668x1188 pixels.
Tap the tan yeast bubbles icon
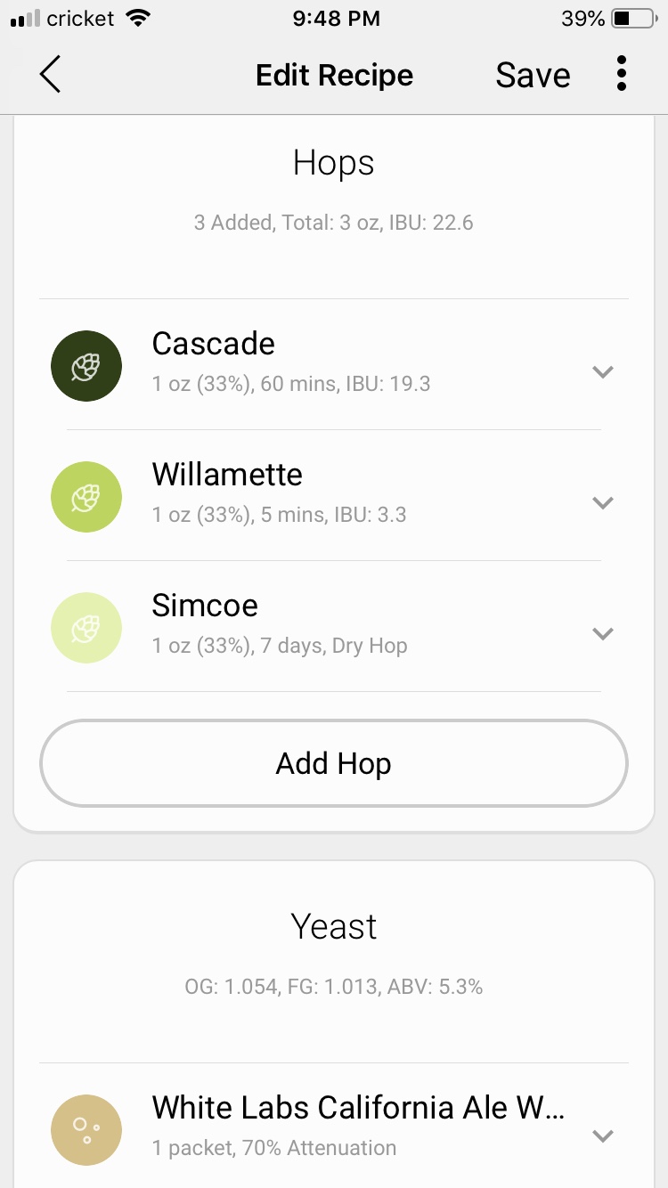86,1130
